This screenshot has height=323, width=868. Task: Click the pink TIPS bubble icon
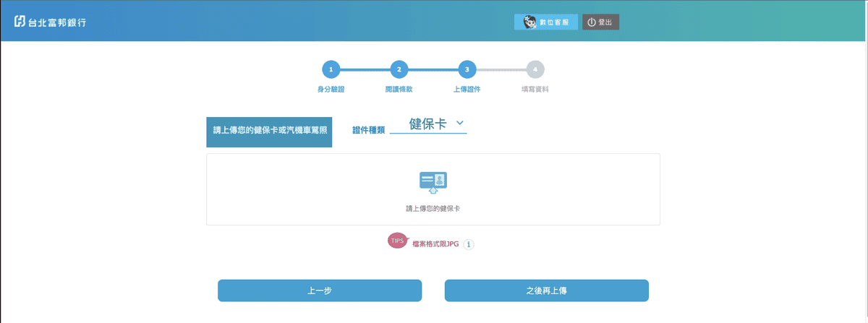click(397, 241)
